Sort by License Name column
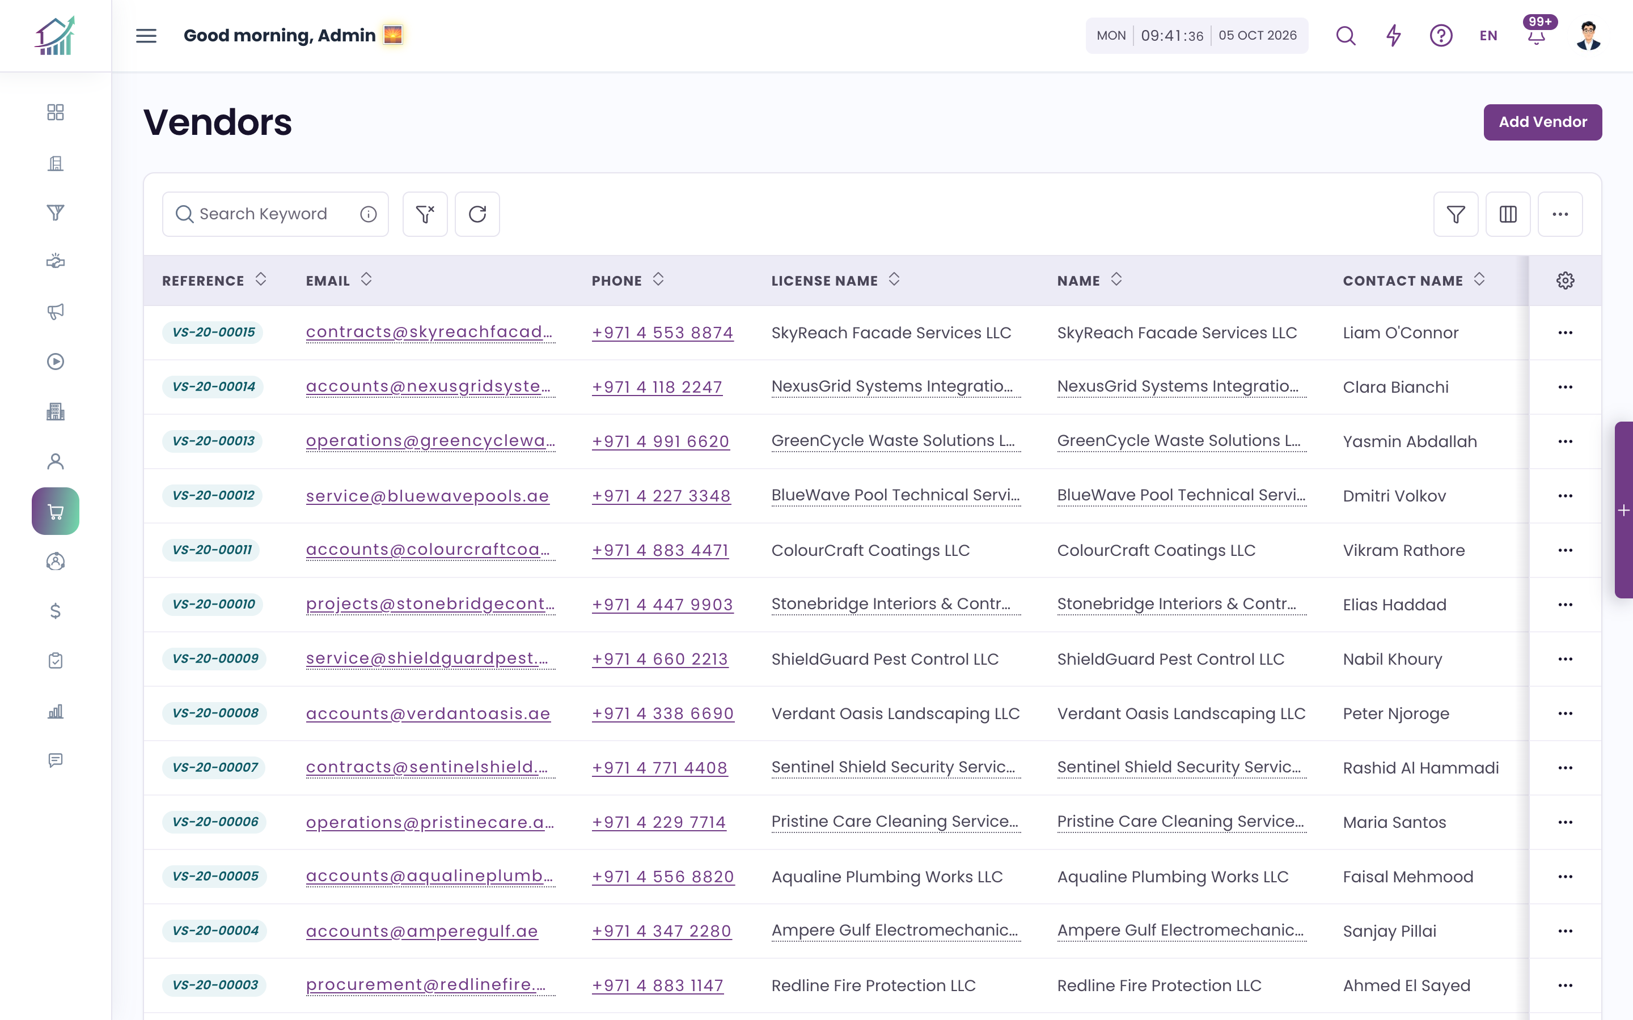This screenshot has width=1633, height=1020. point(894,279)
